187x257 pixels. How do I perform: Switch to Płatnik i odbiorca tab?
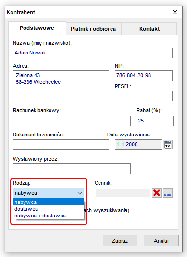click(x=93, y=29)
